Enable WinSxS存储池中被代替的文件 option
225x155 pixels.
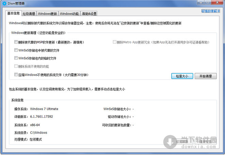(16, 50)
